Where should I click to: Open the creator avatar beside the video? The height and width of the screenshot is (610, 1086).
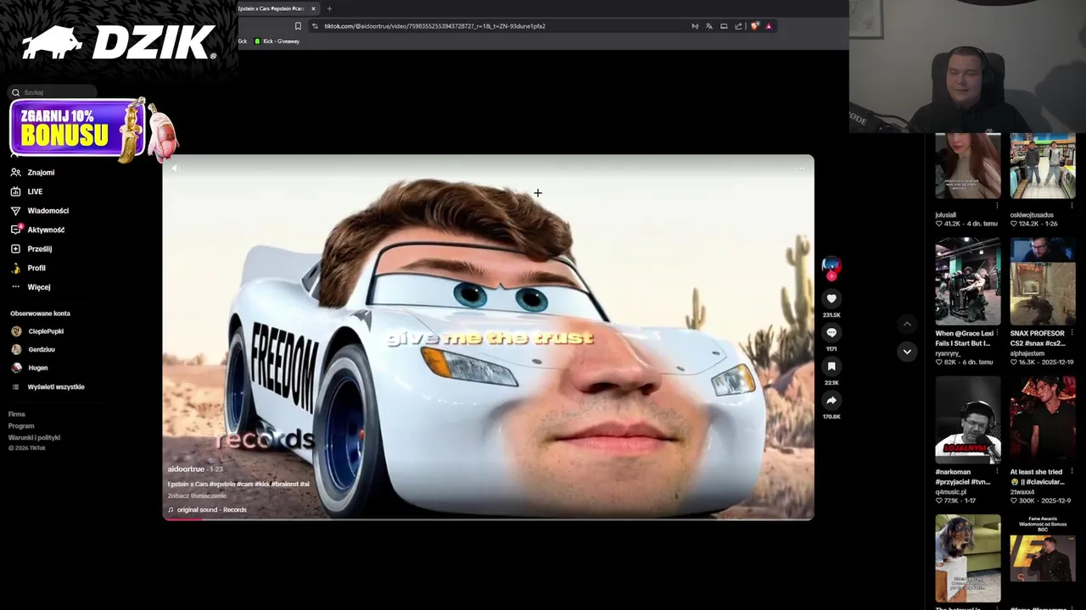pos(831,266)
